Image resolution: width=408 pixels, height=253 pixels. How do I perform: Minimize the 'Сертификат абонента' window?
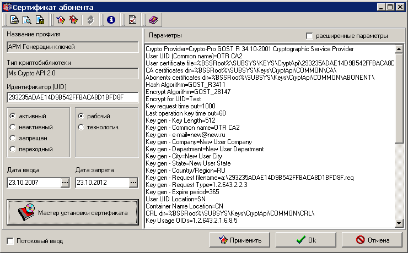click(381, 7)
